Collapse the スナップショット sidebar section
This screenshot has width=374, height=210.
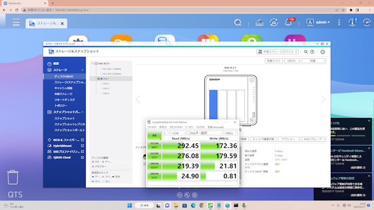click(x=82, y=112)
